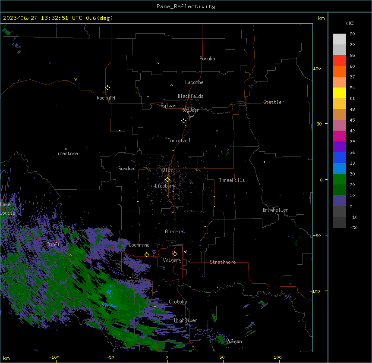Click the Innisfail label
The image size is (372, 363).
[179, 141]
